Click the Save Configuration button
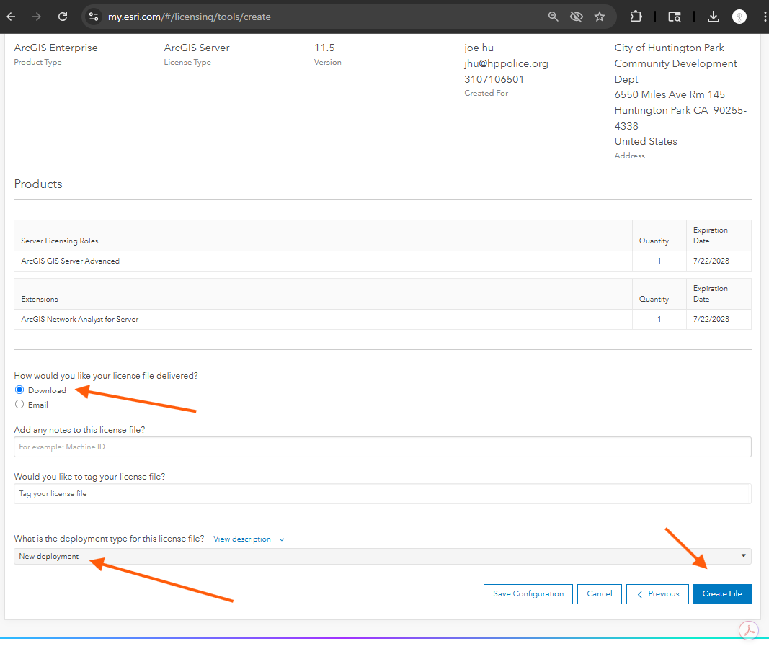This screenshot has width=769, height=646. [x=528, y=594]
